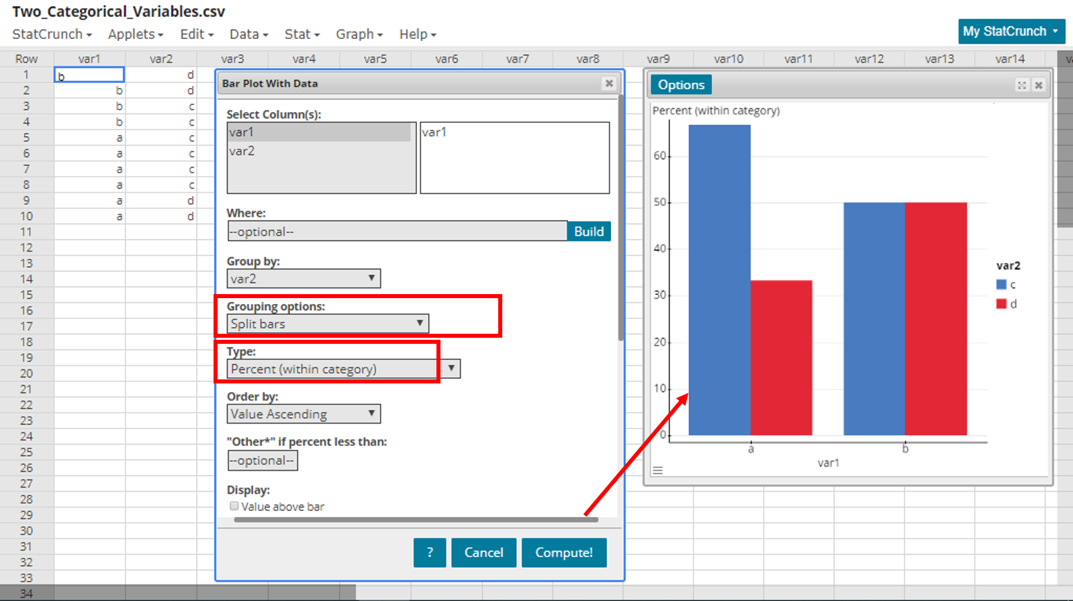Screen dimensions: 1073x601
Task: Open the Group by dropdown
Action: point(304,279)
